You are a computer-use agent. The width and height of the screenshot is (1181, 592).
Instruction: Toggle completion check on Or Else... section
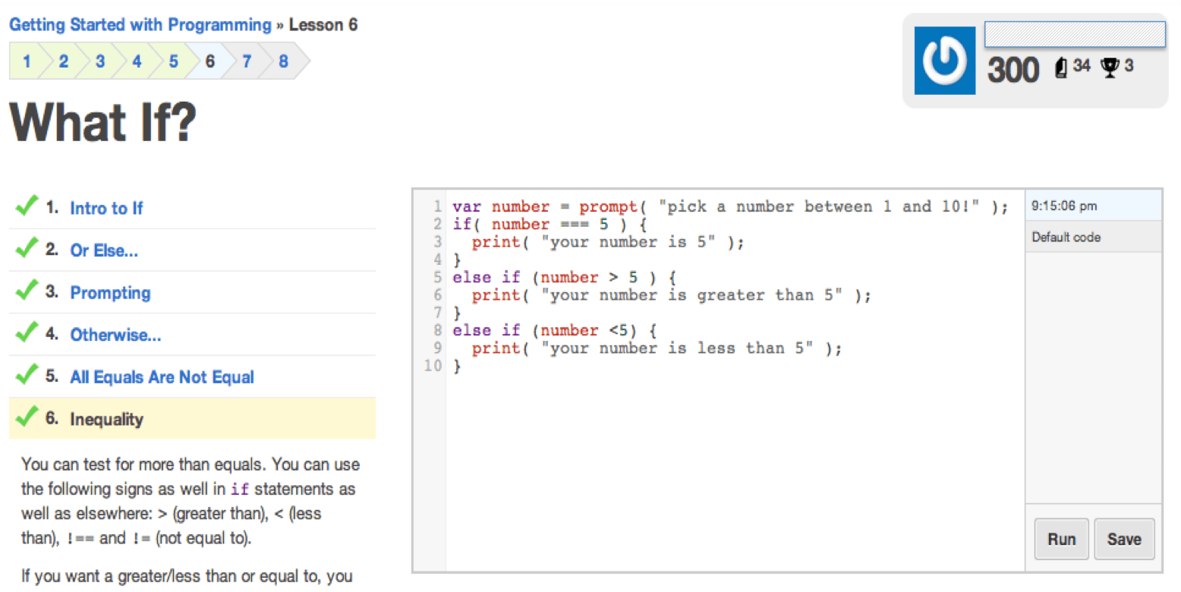click(27, 249)
